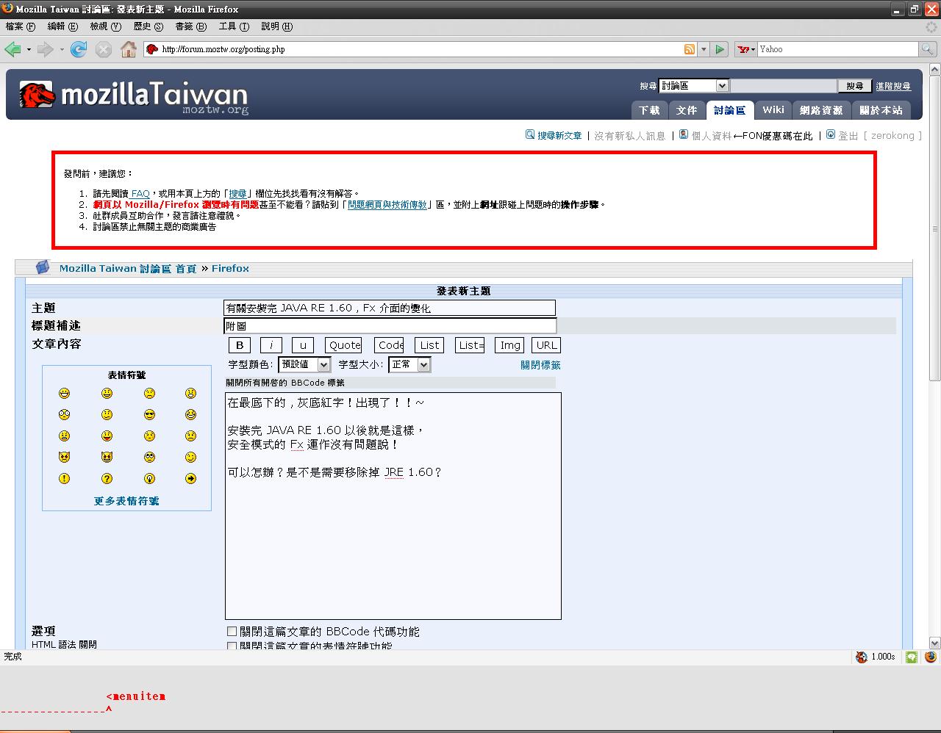
Task: Open the 更多表情符號 link
Action: coord(126,501)
